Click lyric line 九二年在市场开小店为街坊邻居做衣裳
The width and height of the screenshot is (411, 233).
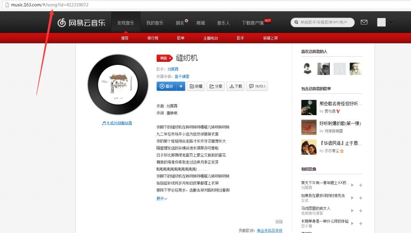pos(187,134)
